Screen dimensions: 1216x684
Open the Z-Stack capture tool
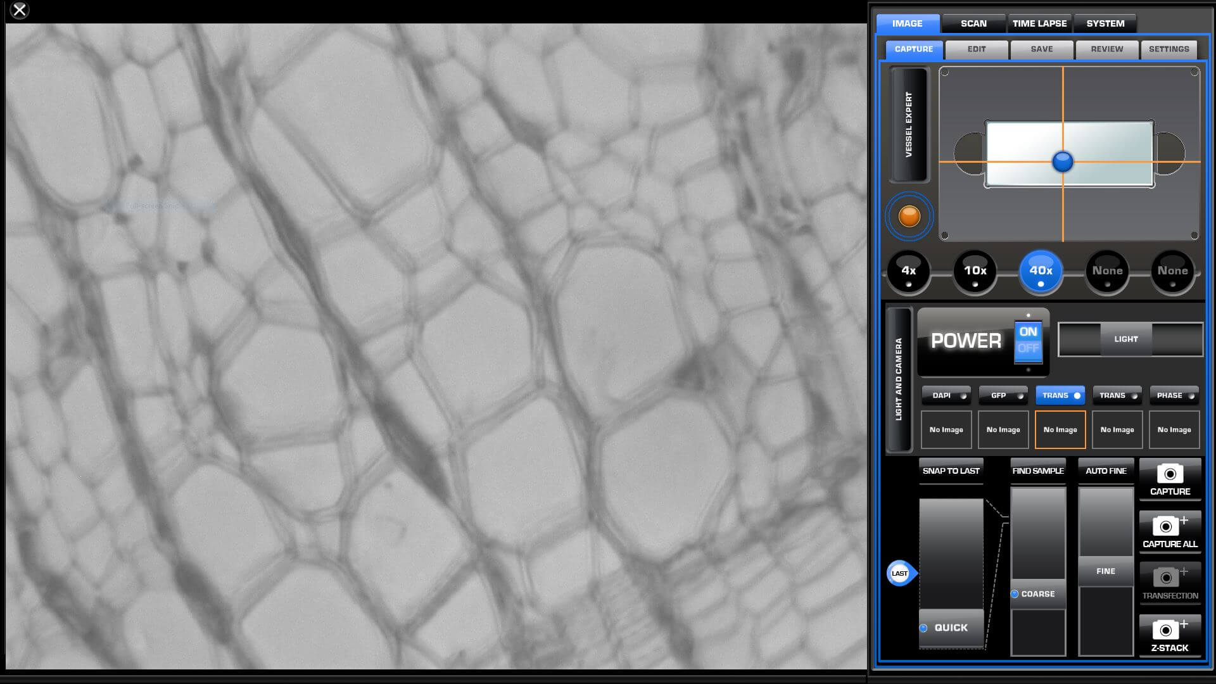click(1169, 635)
